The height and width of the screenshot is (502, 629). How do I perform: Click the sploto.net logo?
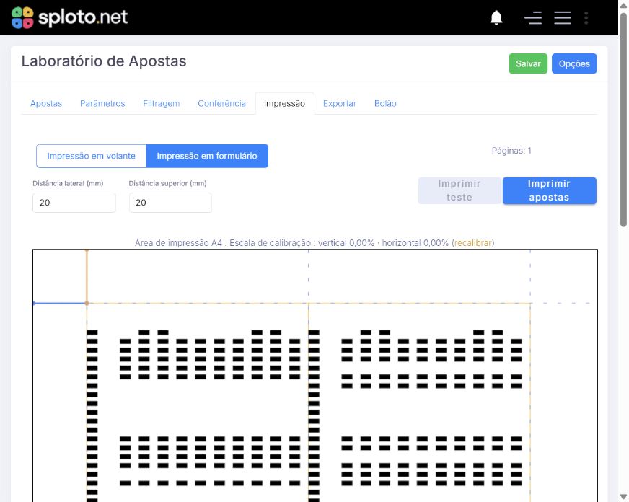[69, 17]
